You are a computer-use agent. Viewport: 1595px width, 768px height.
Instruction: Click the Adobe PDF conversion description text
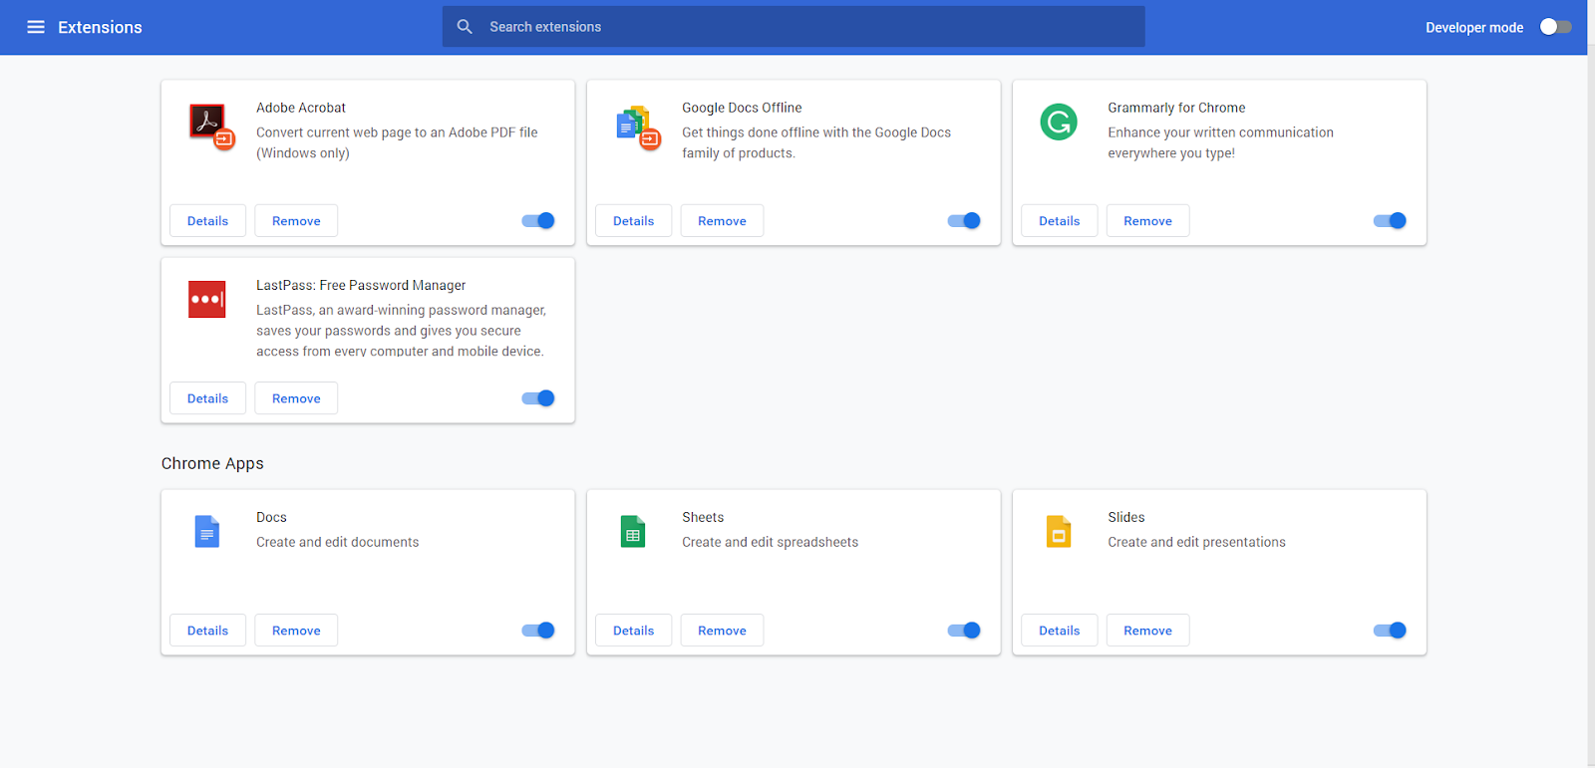[397, 142]
